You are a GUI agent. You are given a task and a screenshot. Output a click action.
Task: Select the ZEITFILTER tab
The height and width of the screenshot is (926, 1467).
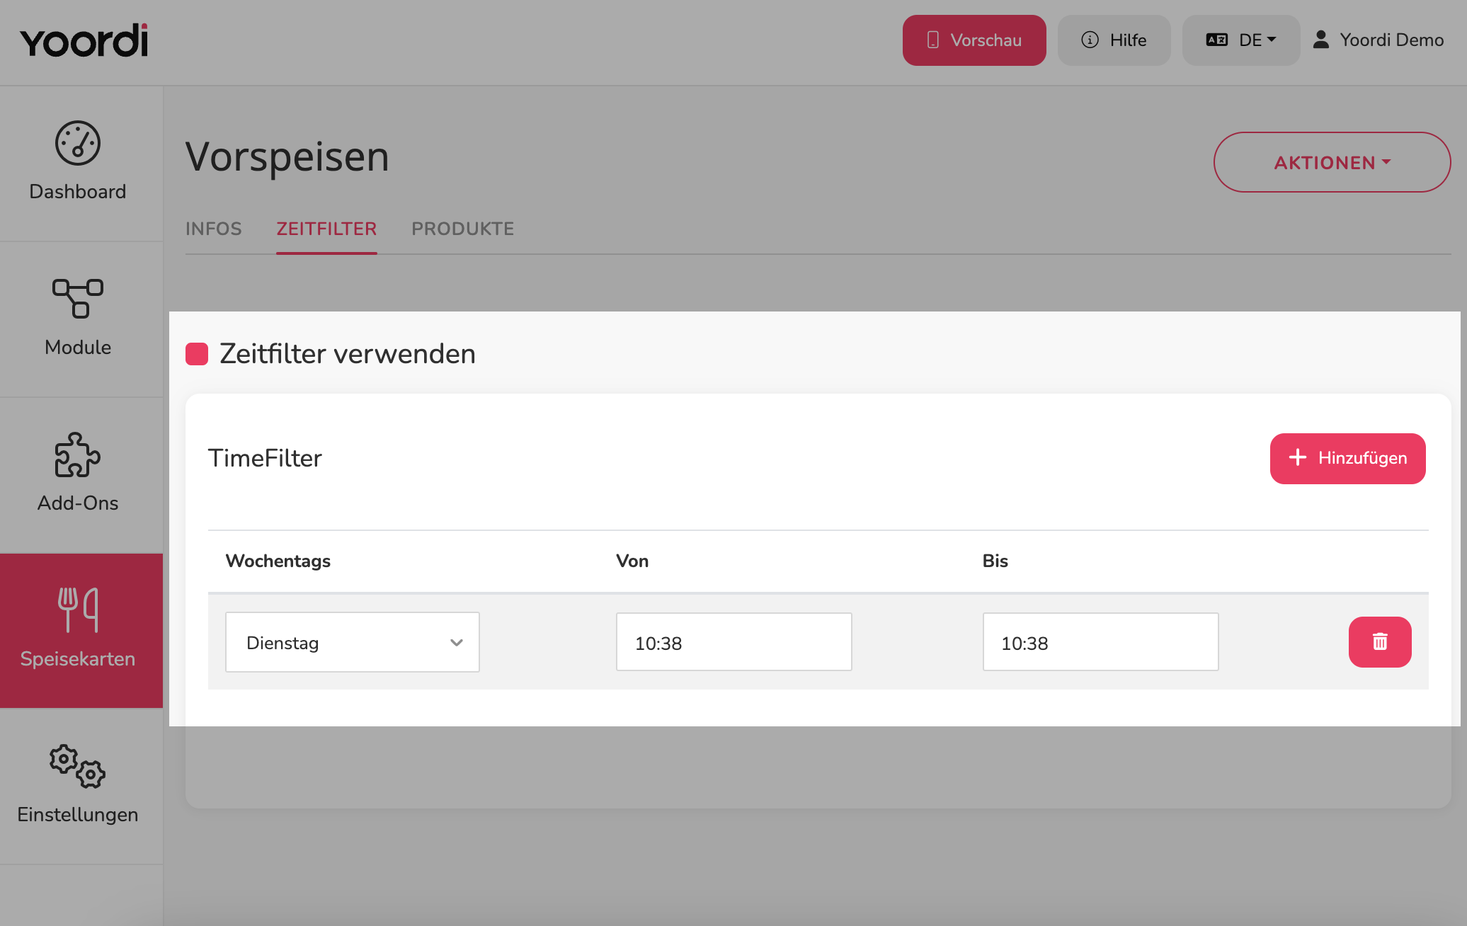pos(326,229)
